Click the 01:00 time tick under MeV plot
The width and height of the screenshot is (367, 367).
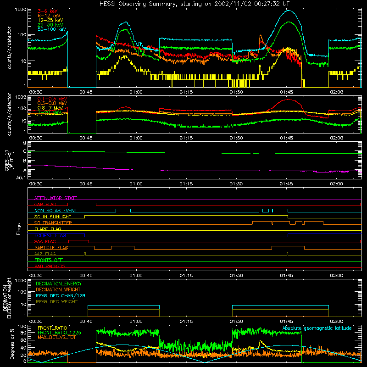136,138
